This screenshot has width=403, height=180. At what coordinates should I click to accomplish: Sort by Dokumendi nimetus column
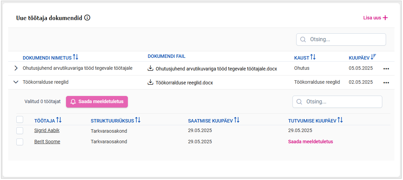click(75, 57)
